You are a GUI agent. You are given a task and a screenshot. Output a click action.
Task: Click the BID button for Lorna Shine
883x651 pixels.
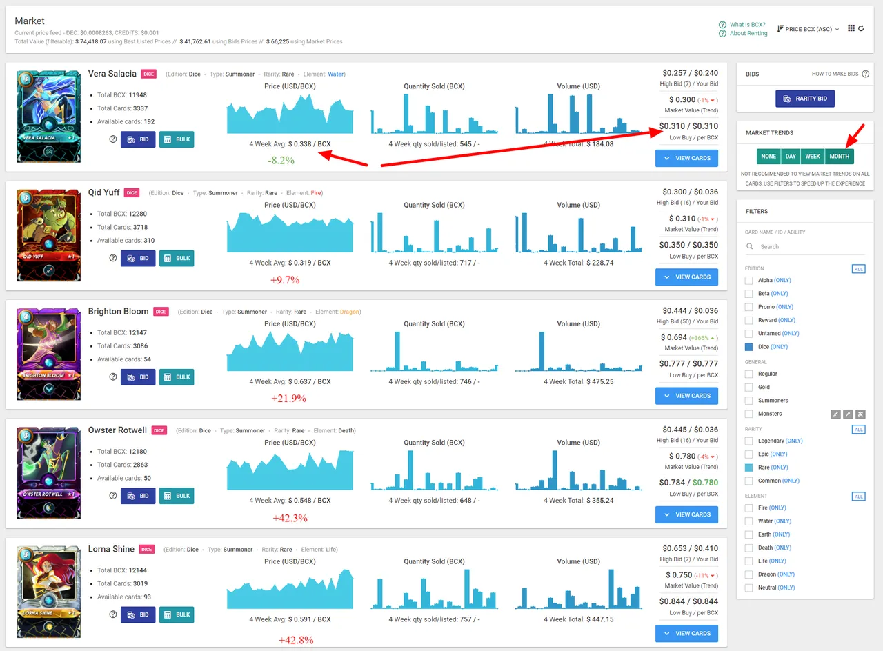[138, 614]
